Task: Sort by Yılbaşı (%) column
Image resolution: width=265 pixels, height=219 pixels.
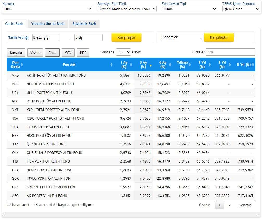Action: [x=190, y=65]
